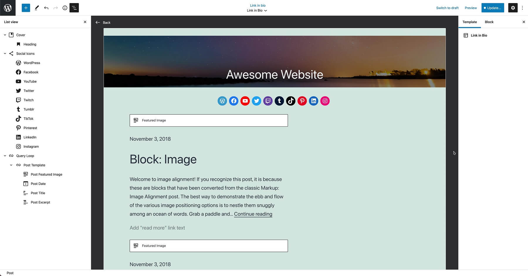Click the Undo arrow
The height and width of the screenshot is (276, 528).
pos(46,8)
